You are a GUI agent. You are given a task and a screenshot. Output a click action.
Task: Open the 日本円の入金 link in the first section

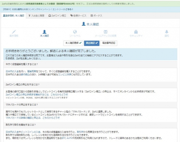[12, 71]
